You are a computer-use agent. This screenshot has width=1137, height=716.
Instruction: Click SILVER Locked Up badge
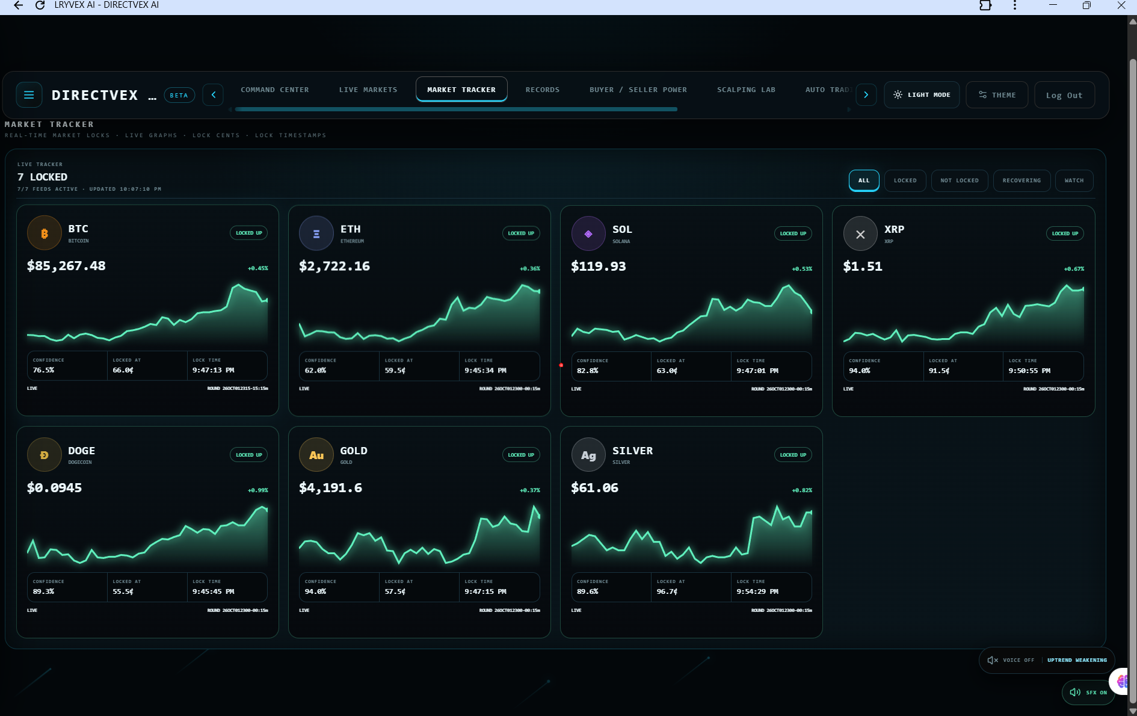click(x=793, y=455)
